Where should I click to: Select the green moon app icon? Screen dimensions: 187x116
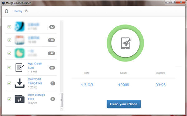click(20, 53)
